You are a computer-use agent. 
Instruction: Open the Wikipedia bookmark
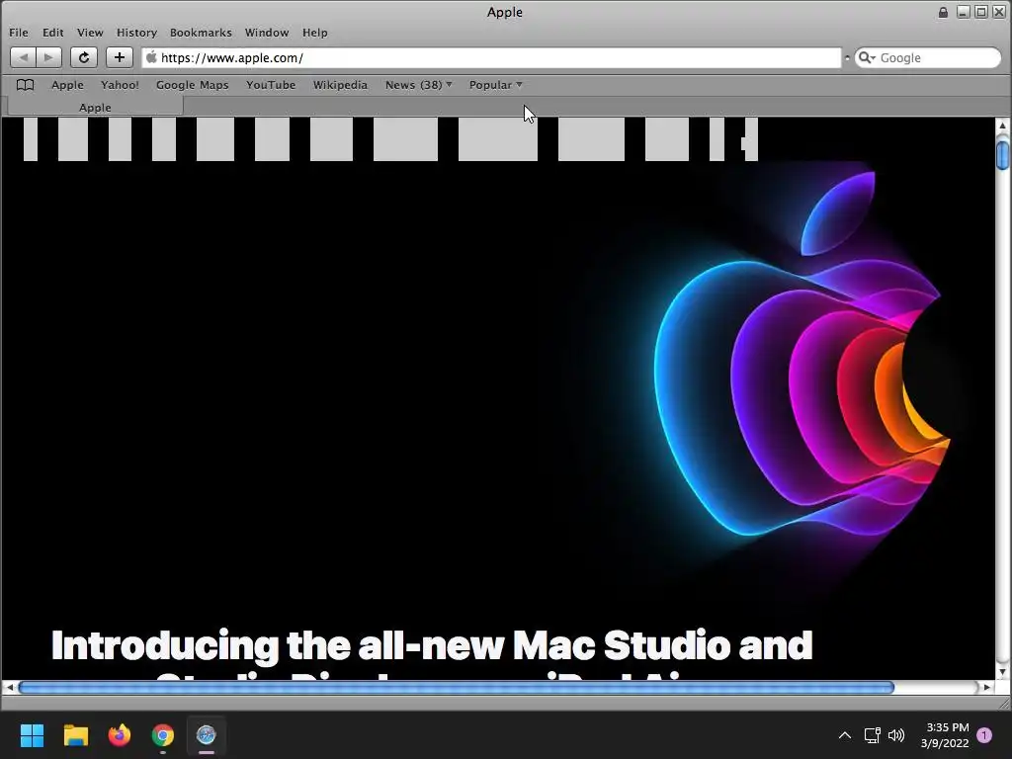pyautogui.click(x=340, y=85)
